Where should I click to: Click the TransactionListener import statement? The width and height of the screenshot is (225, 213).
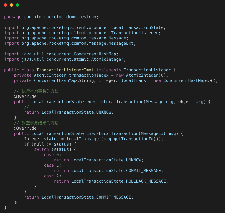pyautogui.click(x=82, y=33)
